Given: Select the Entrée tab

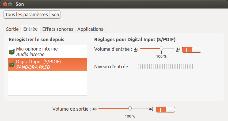Looking at the screenshot, I should (30, 29).
